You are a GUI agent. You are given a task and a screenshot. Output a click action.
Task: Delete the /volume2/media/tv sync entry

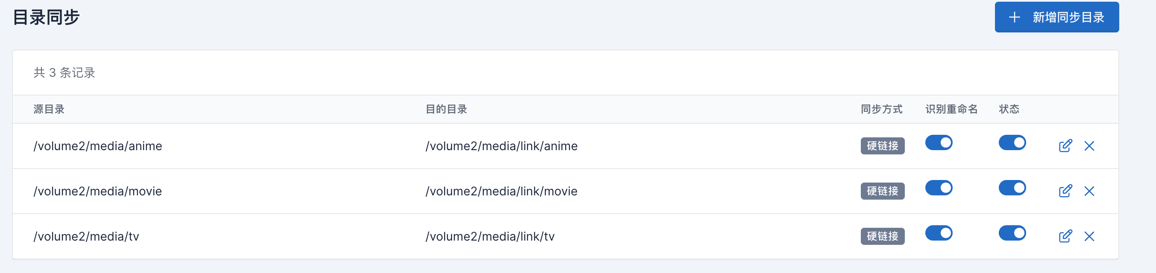(x=1089, y=236)
